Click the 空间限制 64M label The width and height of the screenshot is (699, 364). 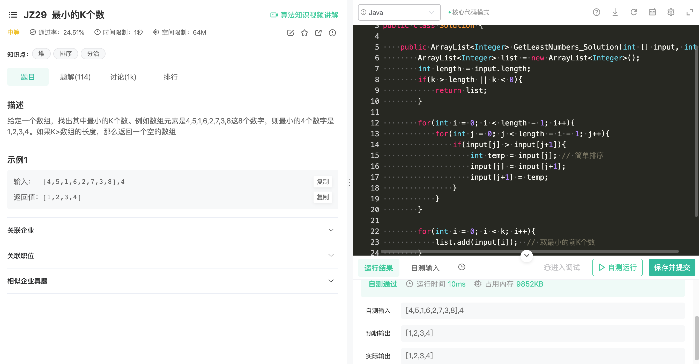point(179,33)
